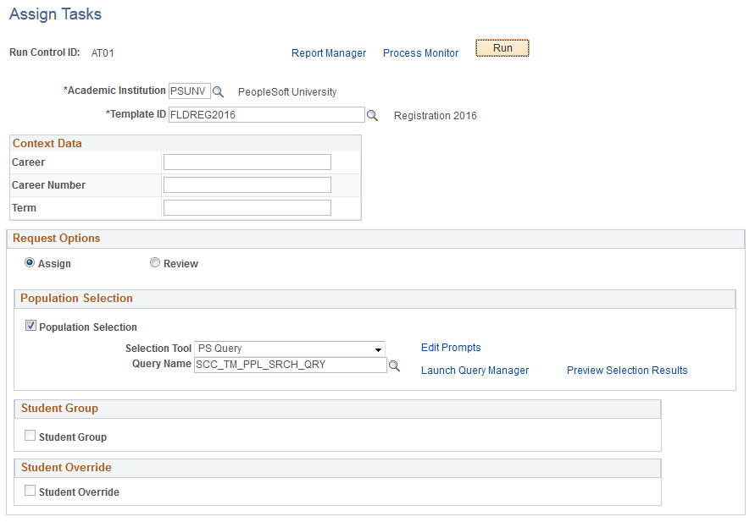755x522 pixels.
Task: Click into the Career input field
Action: tap(247, 162)
